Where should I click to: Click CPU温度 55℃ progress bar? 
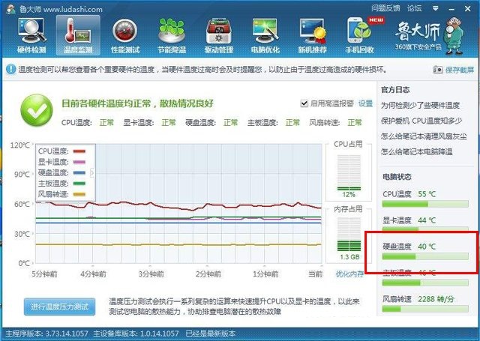425,204
